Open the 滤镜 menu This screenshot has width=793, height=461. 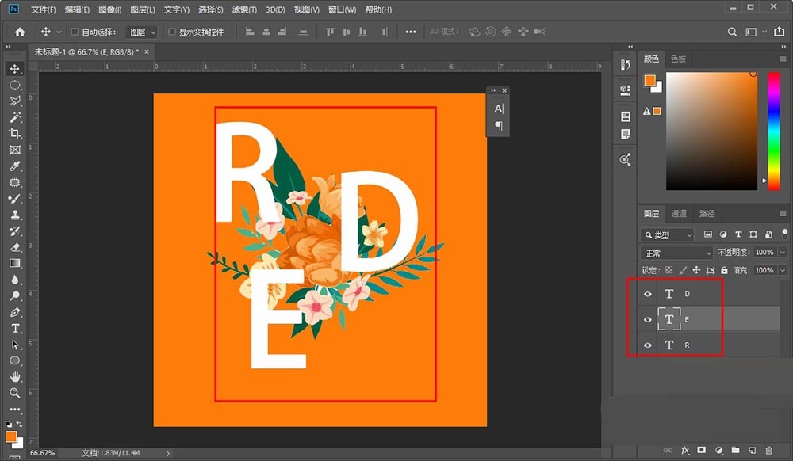click(246, 9)
